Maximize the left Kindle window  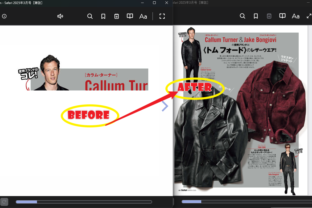coord(154,3)
